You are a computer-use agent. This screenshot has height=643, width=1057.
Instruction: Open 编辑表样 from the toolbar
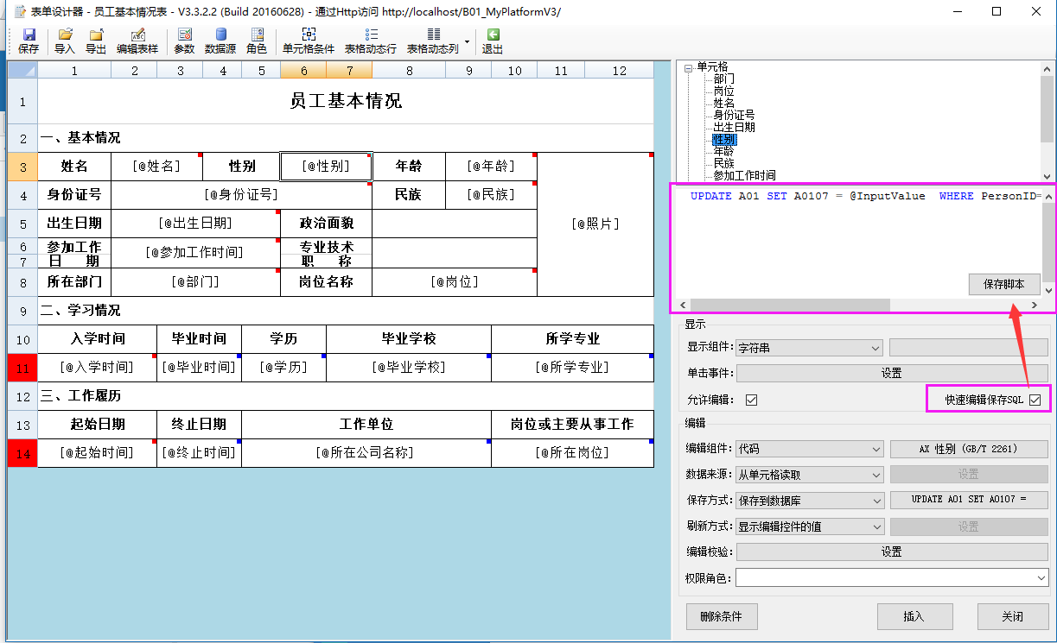[137, 41]
